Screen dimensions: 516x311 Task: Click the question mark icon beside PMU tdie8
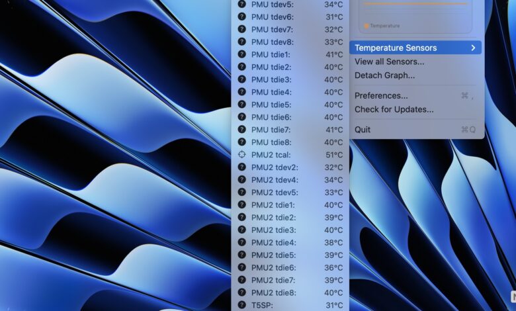click(x=242, y=142)
